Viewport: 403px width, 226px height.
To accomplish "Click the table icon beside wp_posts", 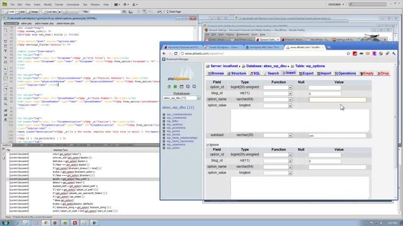I will click(164, 131).
